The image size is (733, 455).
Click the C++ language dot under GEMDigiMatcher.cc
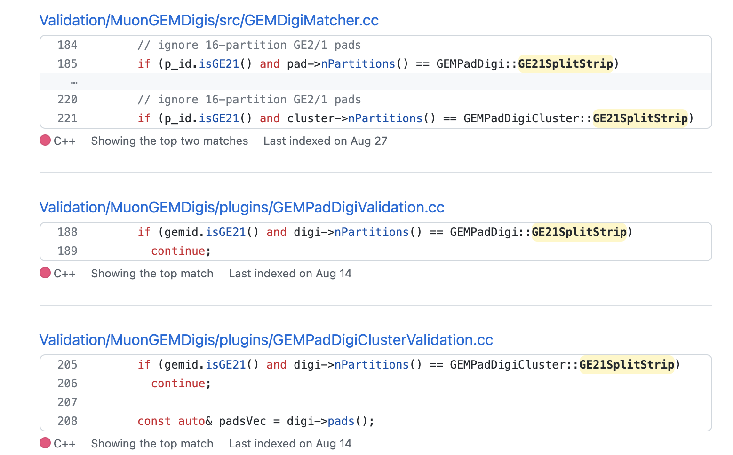pos(45,140)
